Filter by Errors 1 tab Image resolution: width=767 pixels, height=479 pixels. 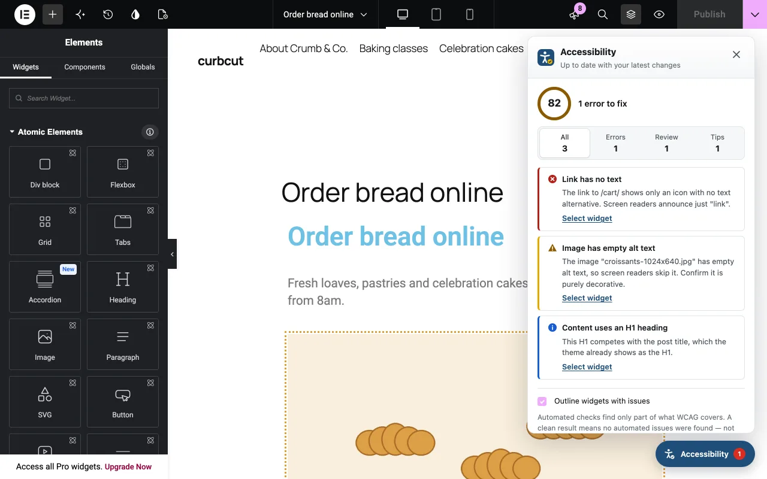pos(615,143)
